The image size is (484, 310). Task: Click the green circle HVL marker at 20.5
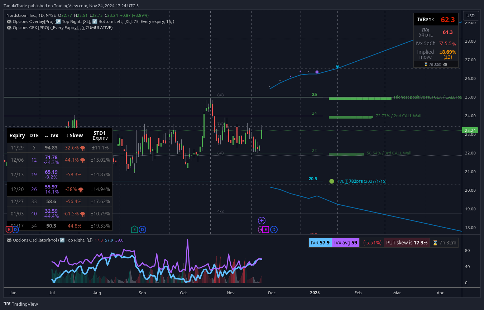[x=331, y=182]
